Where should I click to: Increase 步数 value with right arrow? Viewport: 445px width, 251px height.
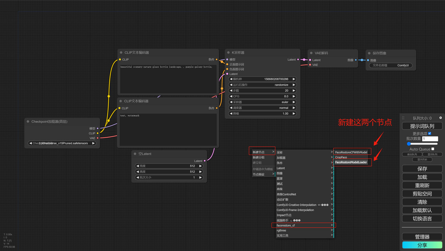point(294,90)
